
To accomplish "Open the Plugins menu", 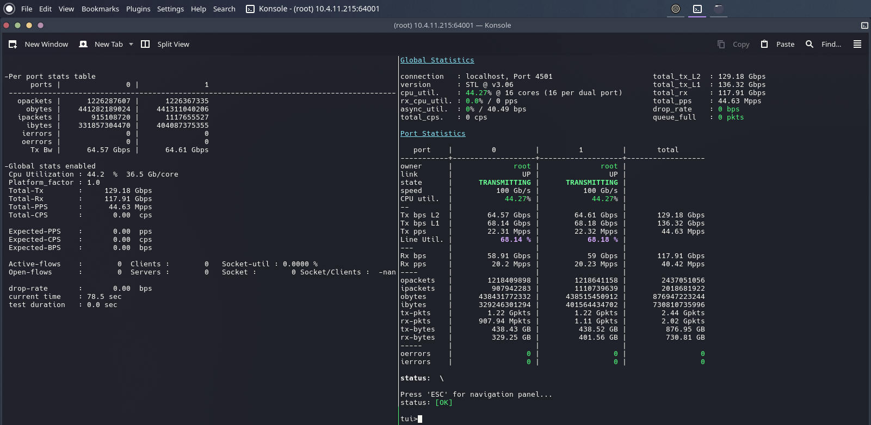I will tap(138, 9).
